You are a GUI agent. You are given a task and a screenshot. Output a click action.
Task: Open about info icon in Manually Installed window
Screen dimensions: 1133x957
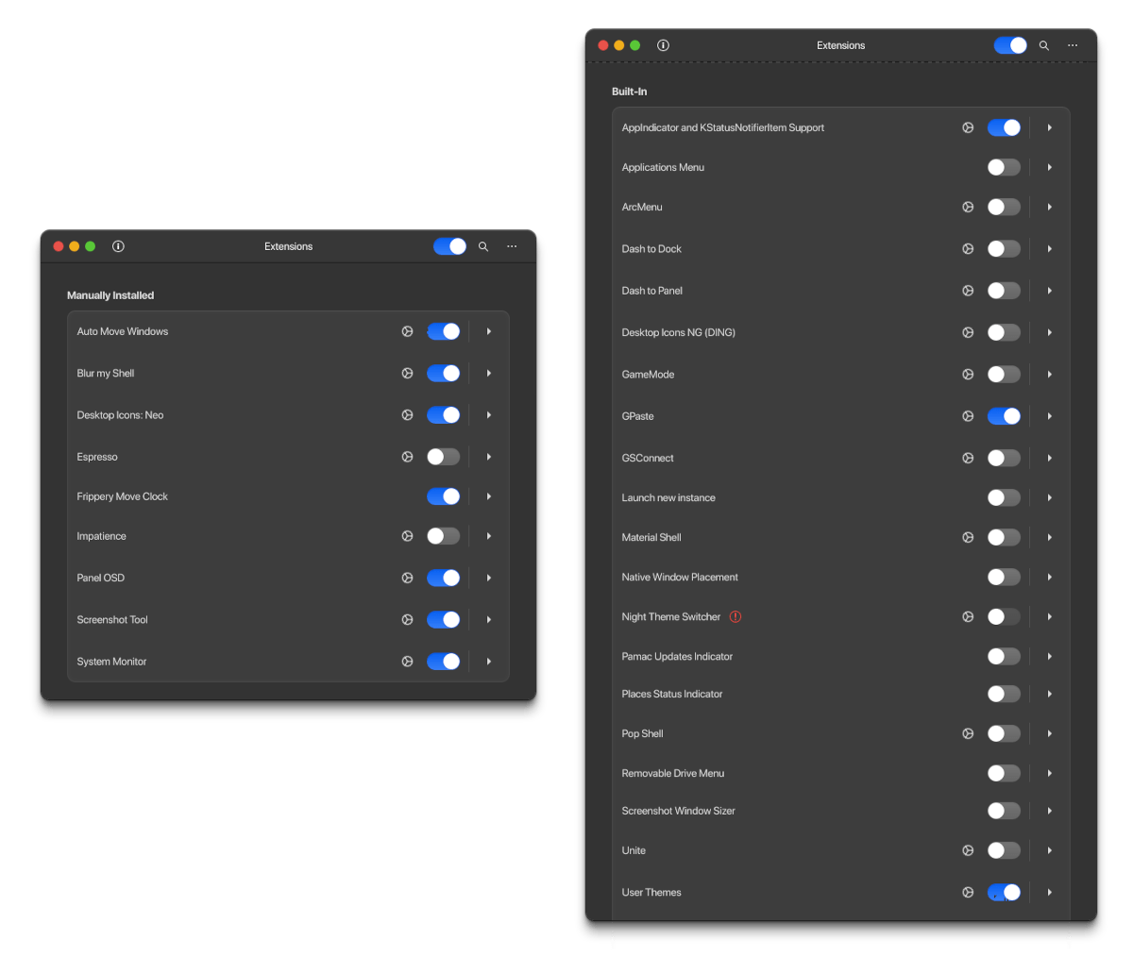[x=118, y=246]
